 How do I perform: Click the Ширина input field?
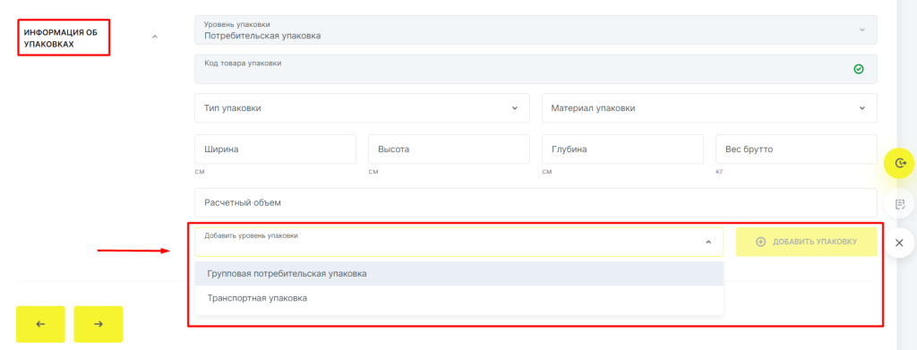[276, 149]
